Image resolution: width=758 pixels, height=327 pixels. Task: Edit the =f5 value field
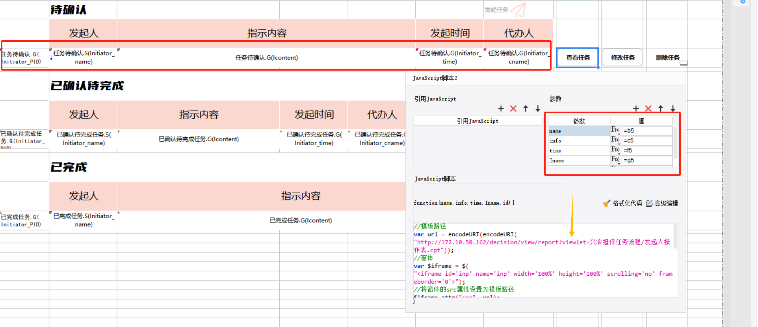point(647,150)
